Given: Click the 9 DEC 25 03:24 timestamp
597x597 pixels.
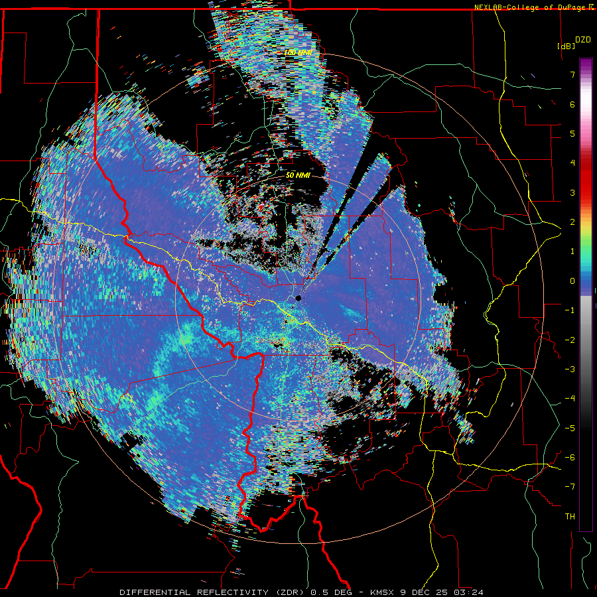Looking at the screenshot, I should click(x=442, y=592).
